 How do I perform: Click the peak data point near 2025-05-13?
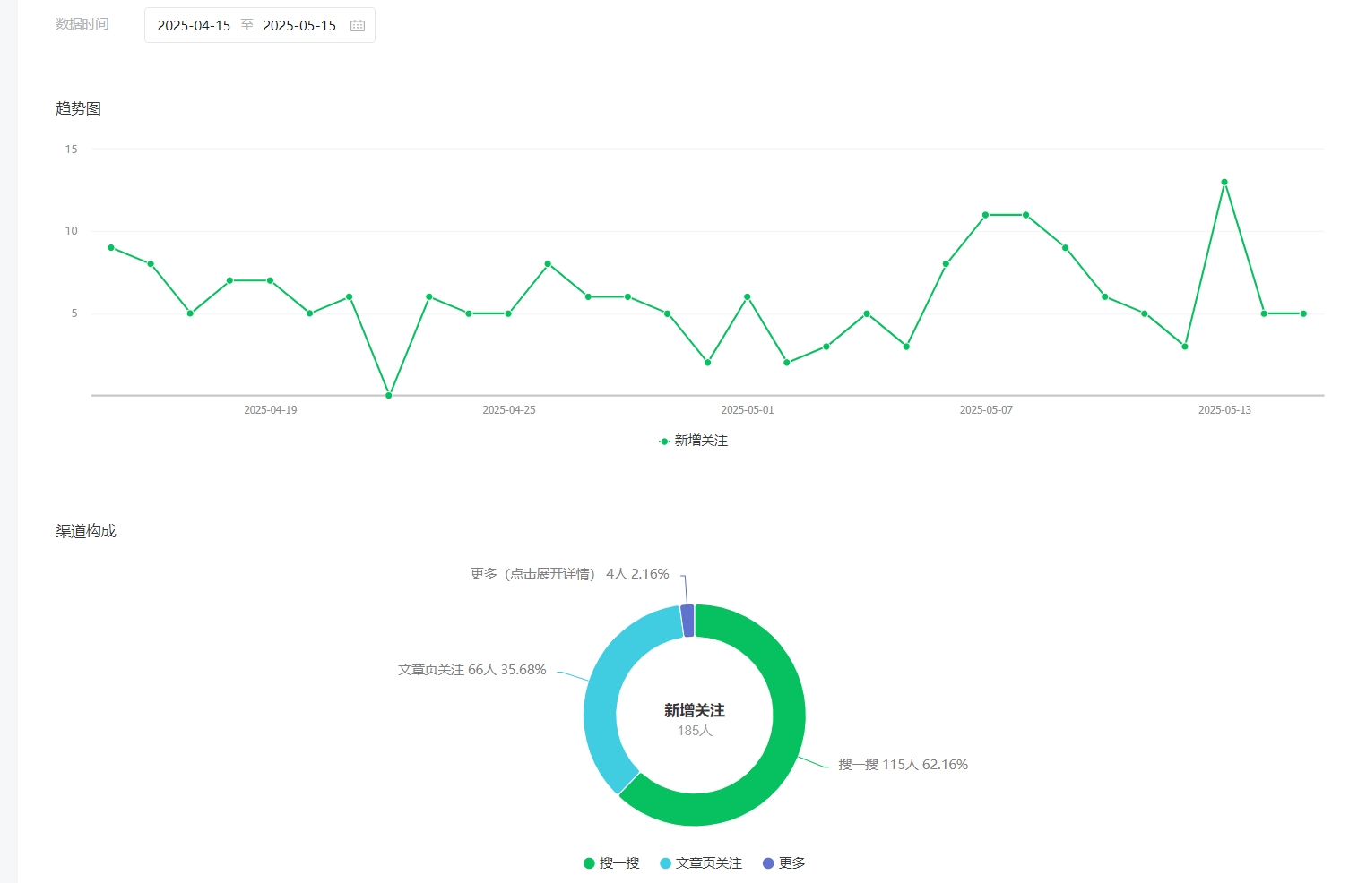(1224, 182)
